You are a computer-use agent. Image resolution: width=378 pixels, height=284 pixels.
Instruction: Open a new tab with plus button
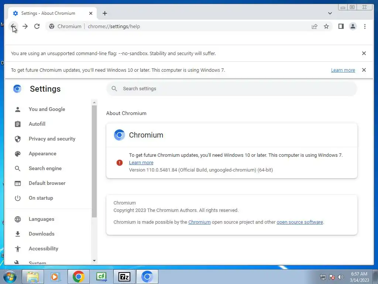click(104, 13)
